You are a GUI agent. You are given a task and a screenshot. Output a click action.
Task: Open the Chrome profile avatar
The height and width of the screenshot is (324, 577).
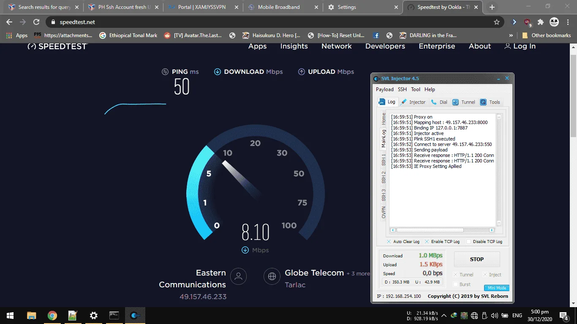point(554,22)
